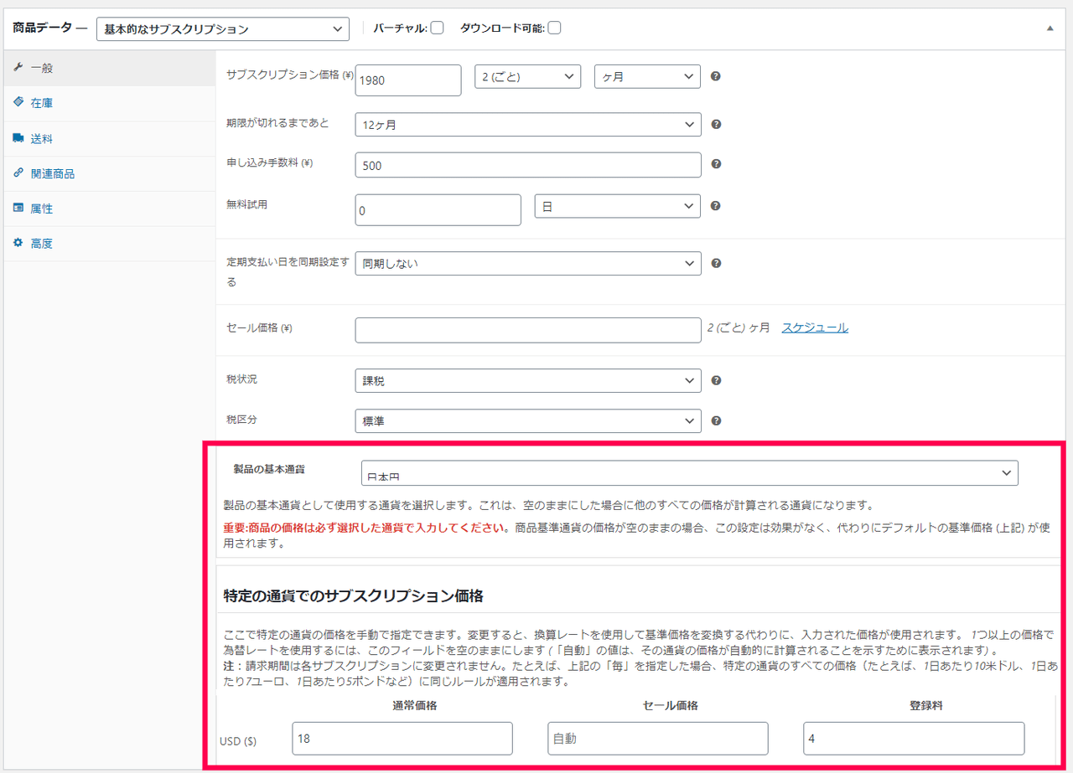The height and width of the screenshot is (773, 1073).
Task: Open the 属性 attributes tab
Action: [109, 209]
